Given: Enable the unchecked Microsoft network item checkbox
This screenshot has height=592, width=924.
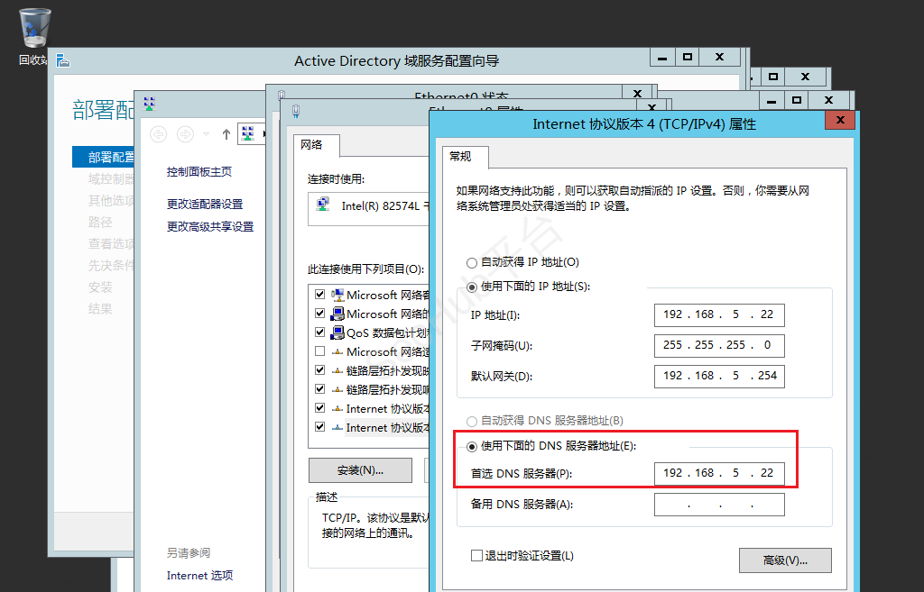Looking at the screenshot, I should (x=319, y=351).
